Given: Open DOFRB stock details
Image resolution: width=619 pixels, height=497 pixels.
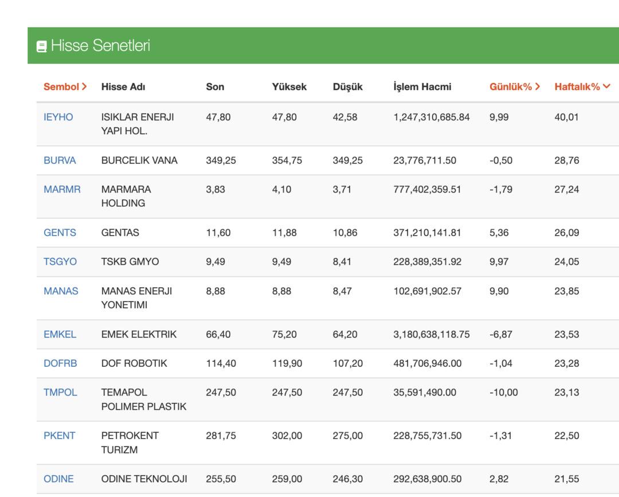Looking at the screenshot, I should (x=61, y=363).
